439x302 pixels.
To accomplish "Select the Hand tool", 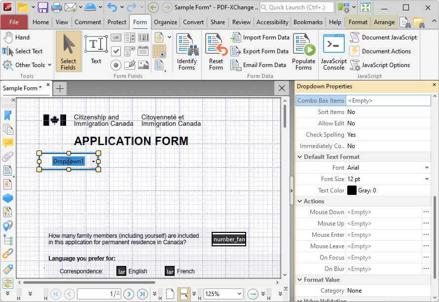I will [16, 38].
